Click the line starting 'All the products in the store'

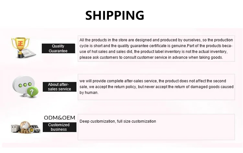coord(156,40)
